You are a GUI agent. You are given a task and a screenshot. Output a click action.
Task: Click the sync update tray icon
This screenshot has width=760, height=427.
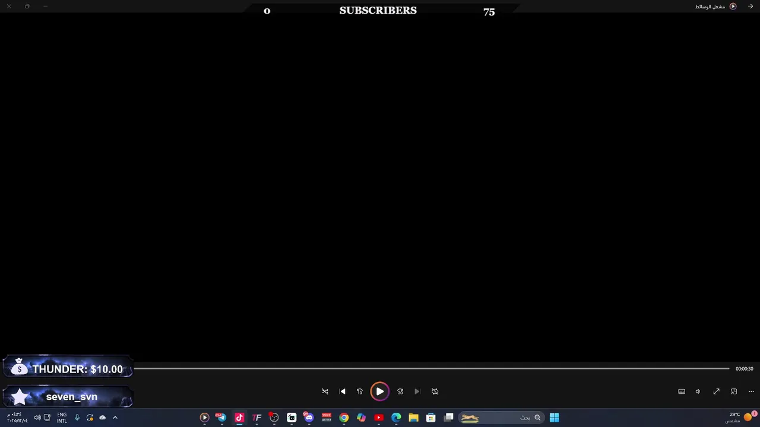90,418
